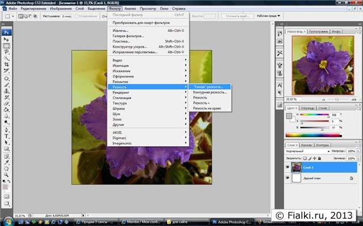Open the Изображение menu

tap(61, 8)
